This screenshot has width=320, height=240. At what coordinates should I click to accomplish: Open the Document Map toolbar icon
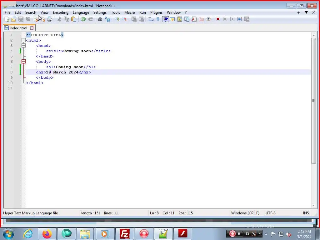[180, 19]
